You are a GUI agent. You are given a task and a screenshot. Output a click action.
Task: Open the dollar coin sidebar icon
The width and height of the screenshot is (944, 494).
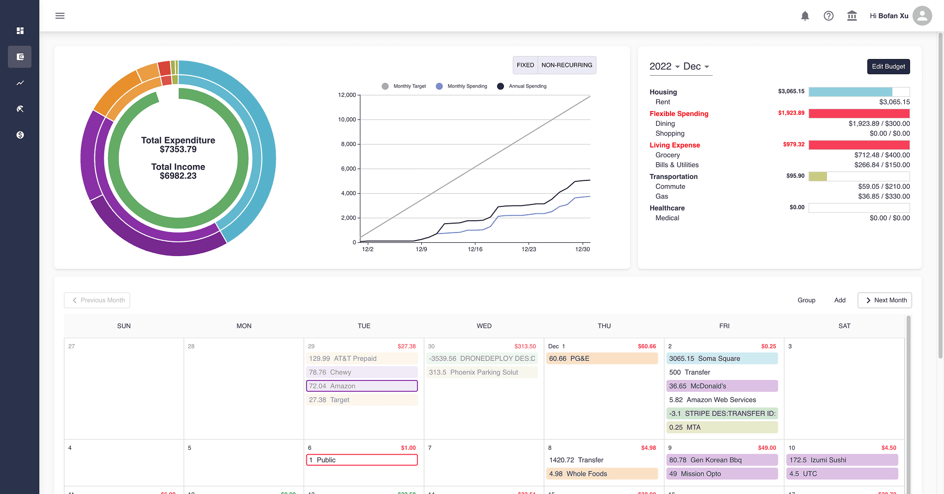20,135
